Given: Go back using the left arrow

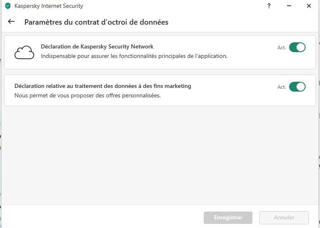Looking at the screenshot, I should 11,22.
